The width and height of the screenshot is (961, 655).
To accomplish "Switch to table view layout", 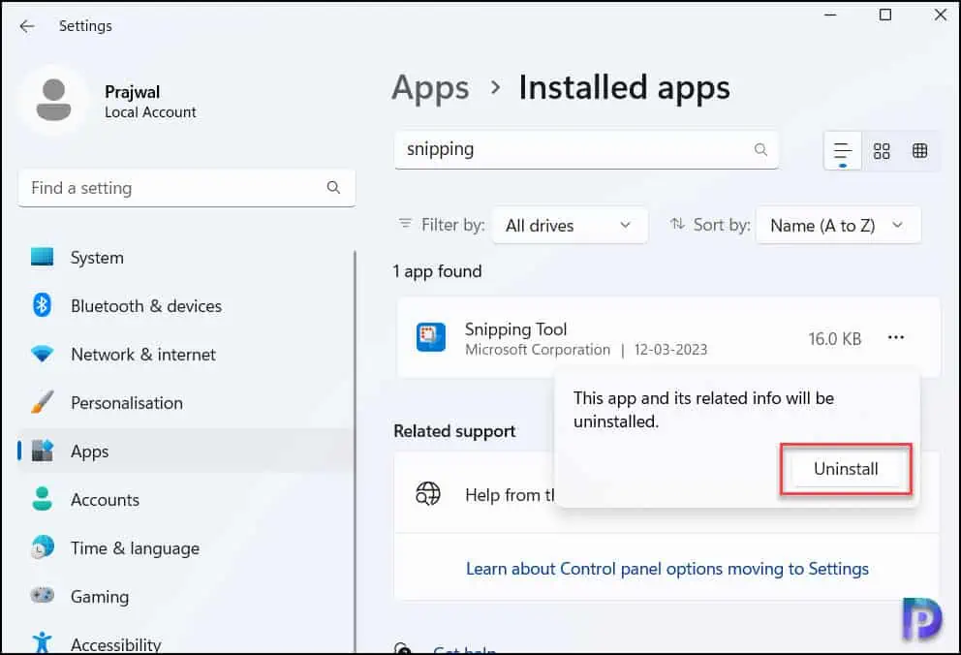I will [919, 151].
